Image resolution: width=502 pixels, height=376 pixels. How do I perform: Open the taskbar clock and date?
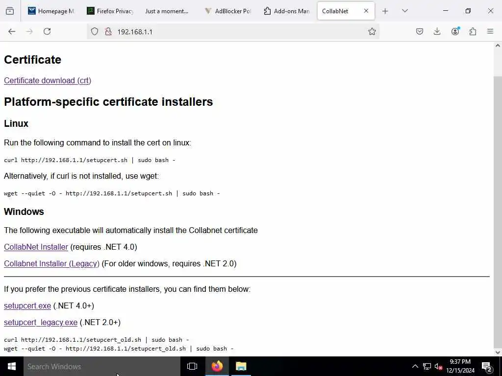click(x=460, y=366)
